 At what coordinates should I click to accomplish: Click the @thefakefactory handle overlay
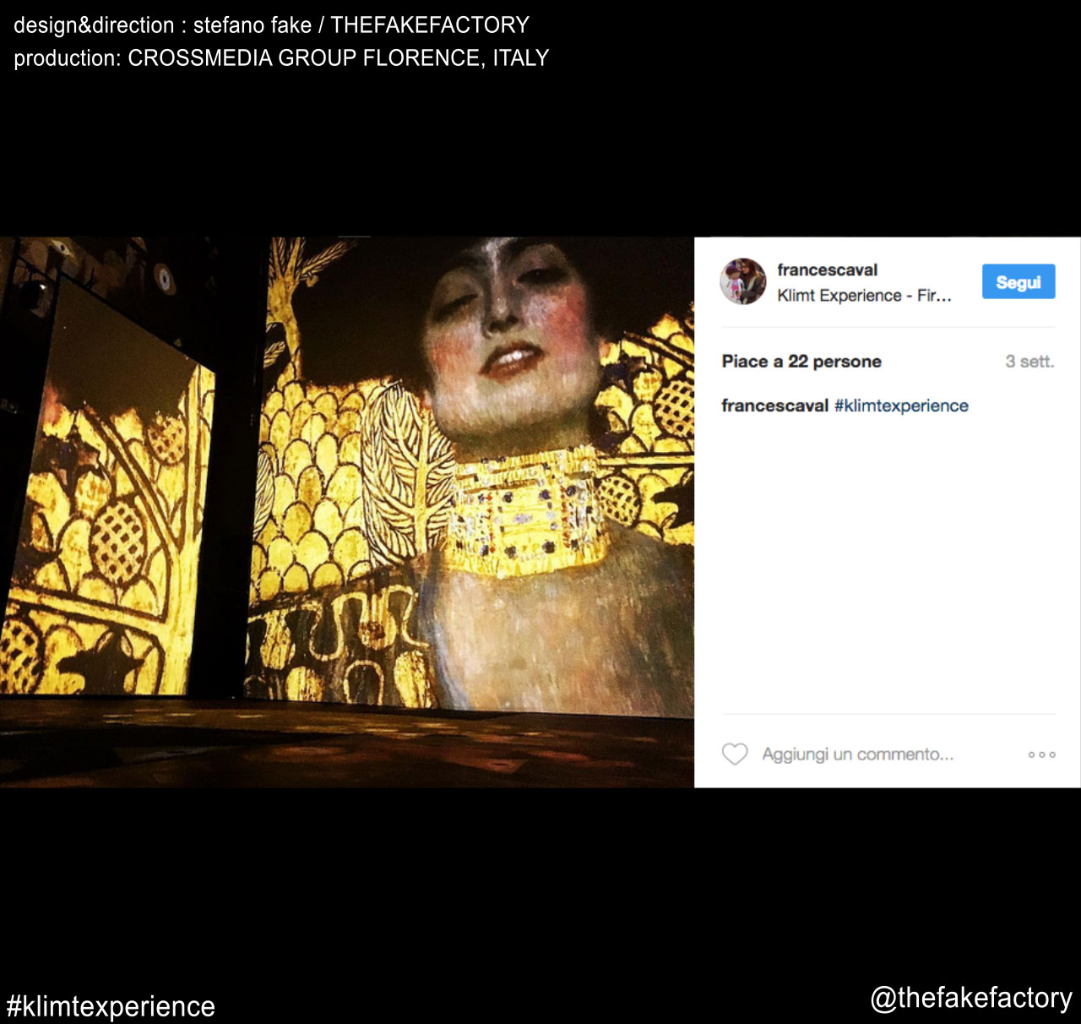[970, 998]
